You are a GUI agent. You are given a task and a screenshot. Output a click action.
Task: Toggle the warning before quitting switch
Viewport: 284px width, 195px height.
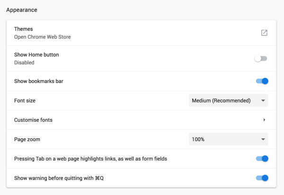tap(262, 178)
